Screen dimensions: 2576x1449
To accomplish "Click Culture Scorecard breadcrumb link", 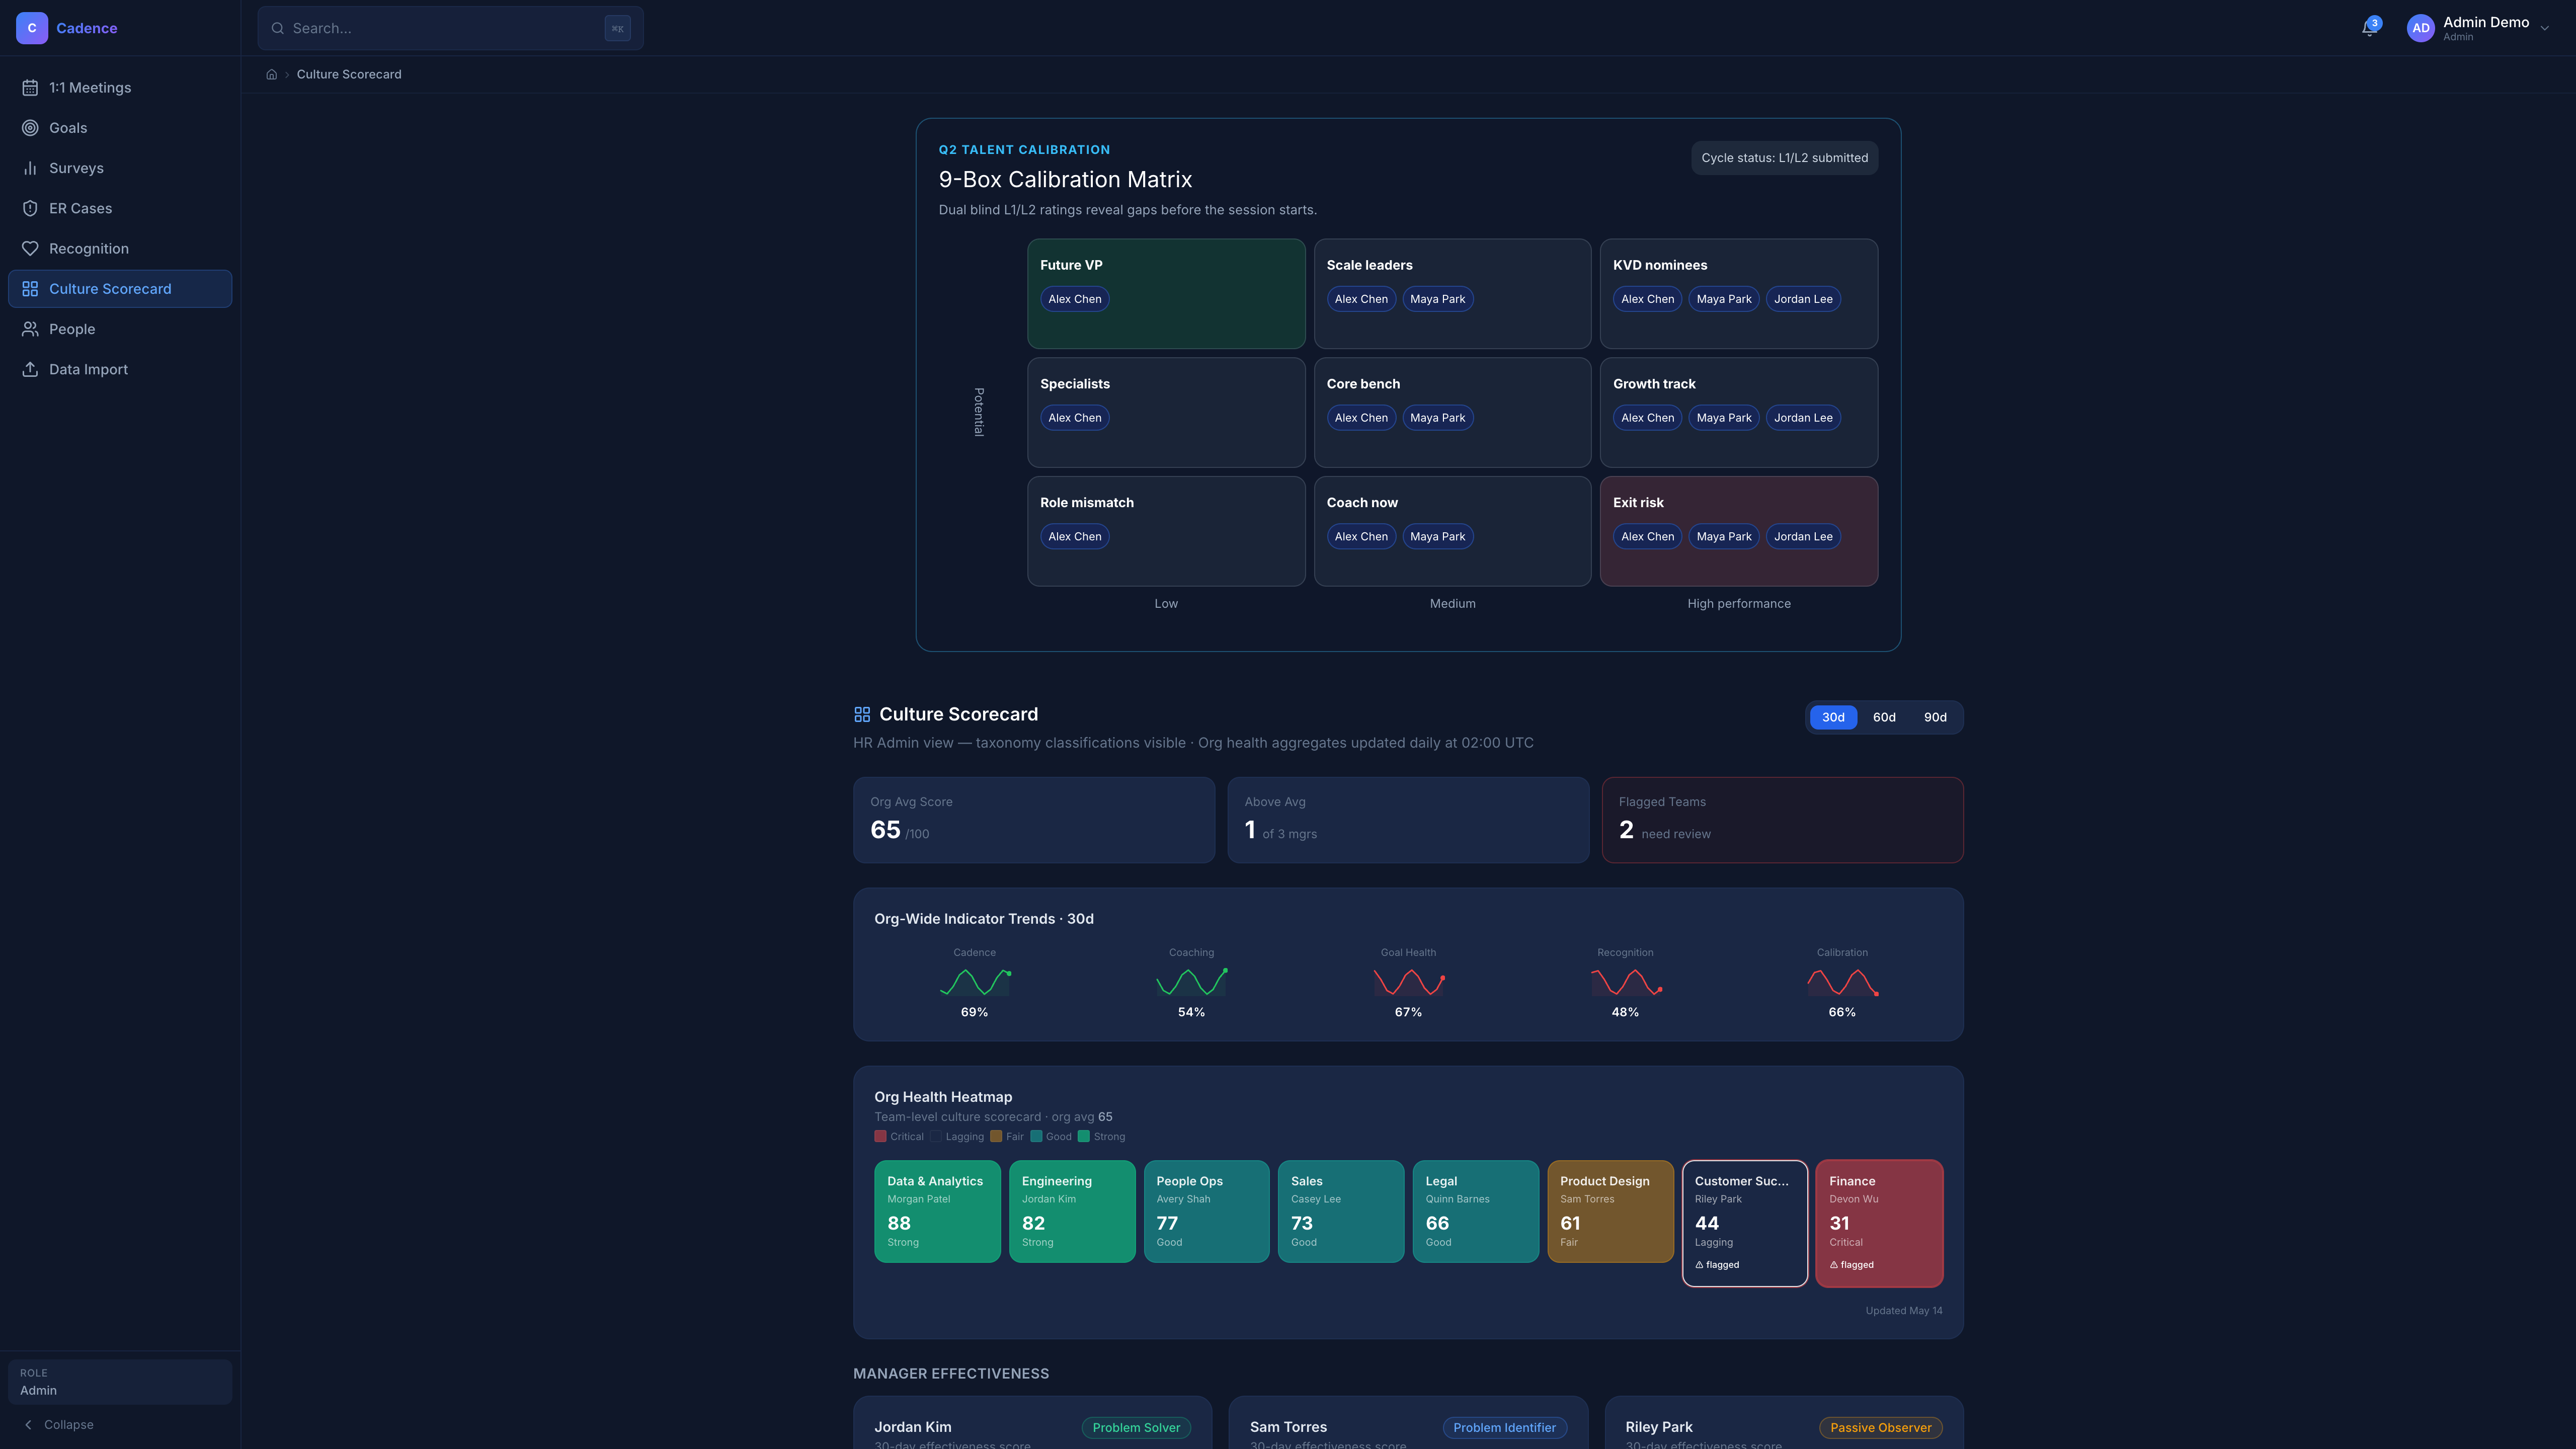I will click(x=349, y=74).
